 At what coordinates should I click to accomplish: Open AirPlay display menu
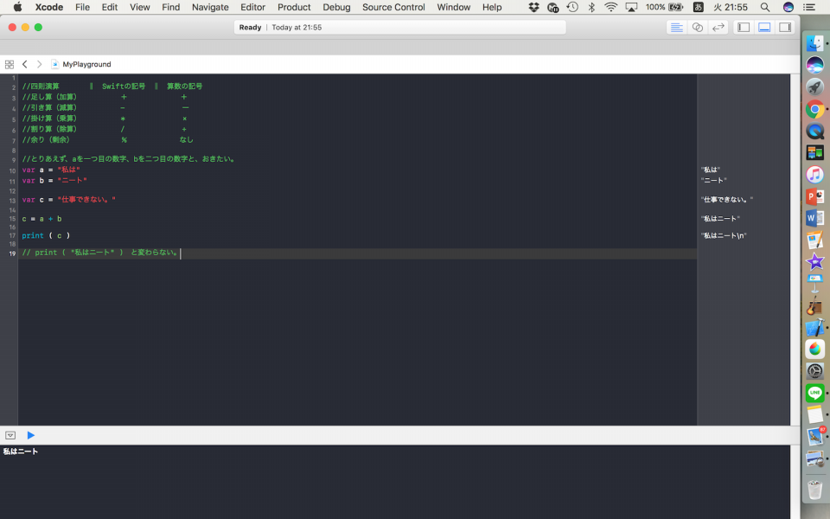631,7
